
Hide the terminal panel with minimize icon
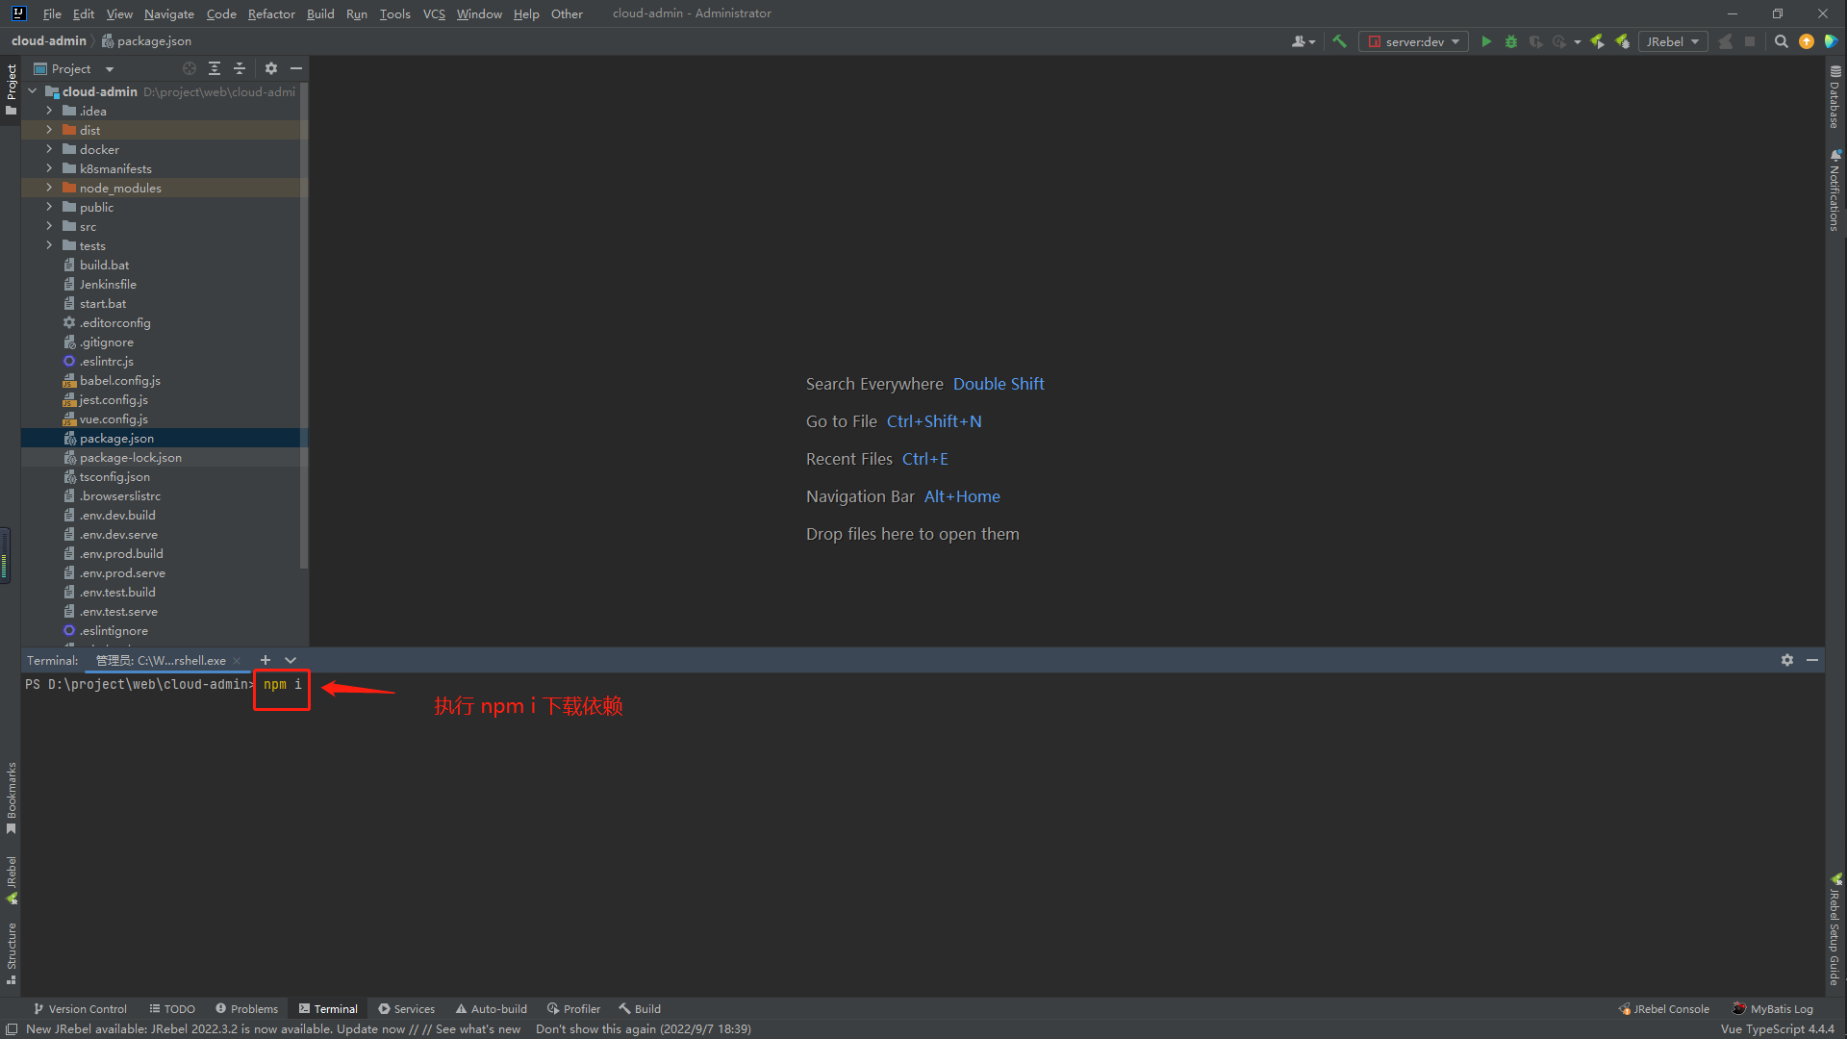(x=1812, y=660)
